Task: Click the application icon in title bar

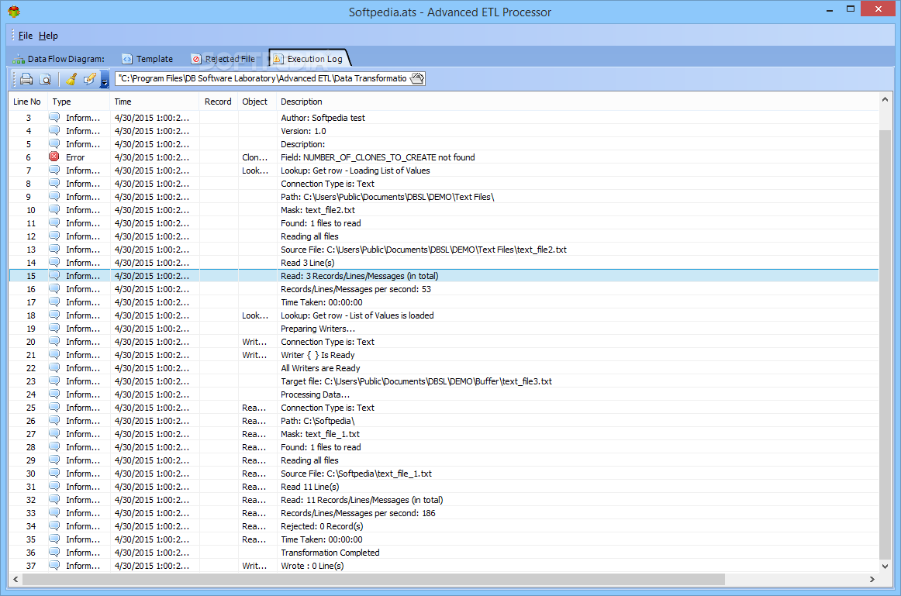Action: (x=14, y=12)
